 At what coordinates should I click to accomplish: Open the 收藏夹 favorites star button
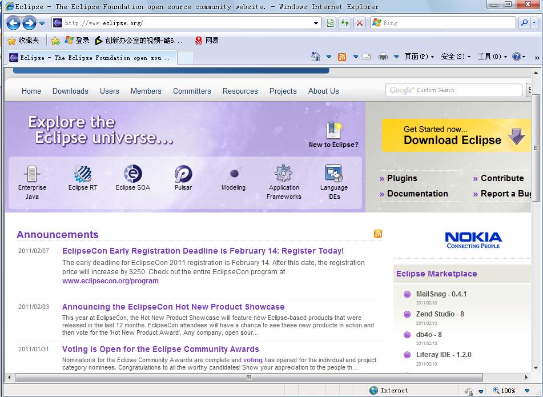tap(23, 41)
